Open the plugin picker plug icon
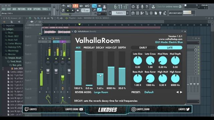Image resolution: width=214 pixels, height=120 pixels. point(160,13)
